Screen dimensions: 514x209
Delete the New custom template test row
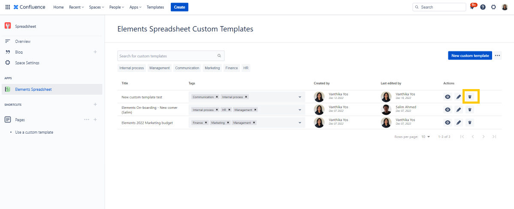[x=470, y=97]
